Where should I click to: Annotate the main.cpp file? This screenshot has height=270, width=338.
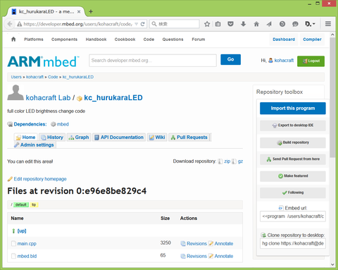pos(224,243)
